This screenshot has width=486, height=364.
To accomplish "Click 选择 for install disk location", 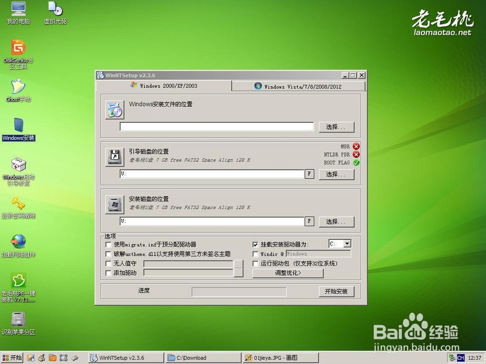I will coord(336,222).
